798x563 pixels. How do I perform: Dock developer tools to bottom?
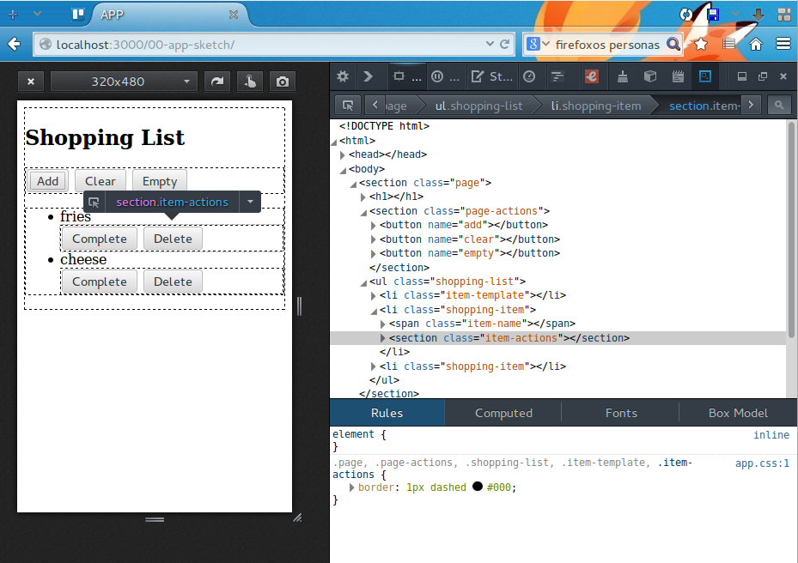tap(742, 76)
